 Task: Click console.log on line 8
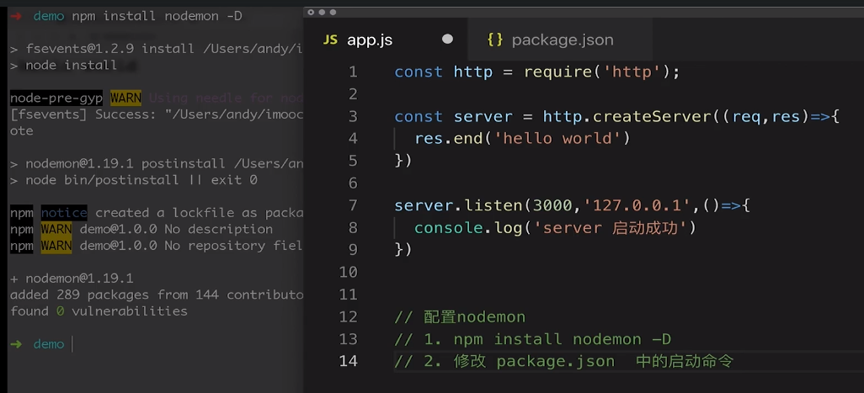pyautogui.click(x=468, y=228)
